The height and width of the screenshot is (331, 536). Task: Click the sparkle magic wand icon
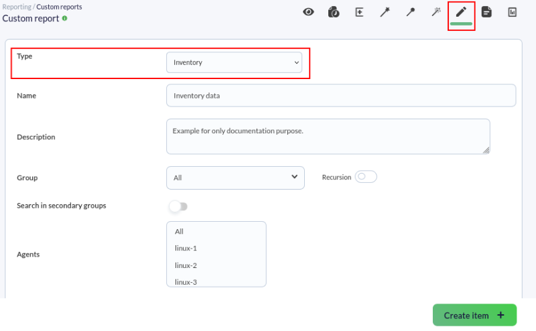[x=436, y=12]
